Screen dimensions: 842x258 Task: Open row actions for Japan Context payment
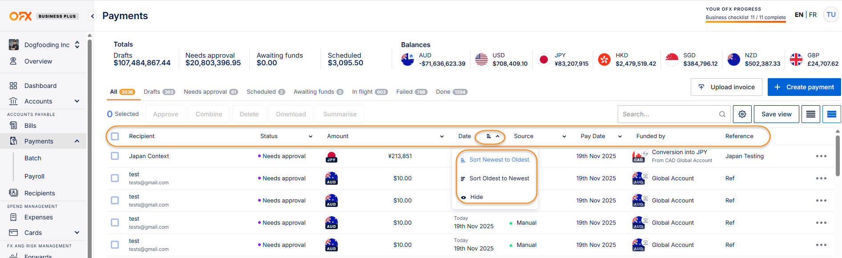[x=821, y=156]
